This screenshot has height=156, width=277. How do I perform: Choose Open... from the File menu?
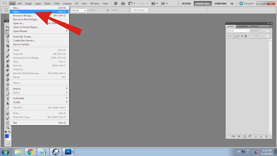[39, 12]
